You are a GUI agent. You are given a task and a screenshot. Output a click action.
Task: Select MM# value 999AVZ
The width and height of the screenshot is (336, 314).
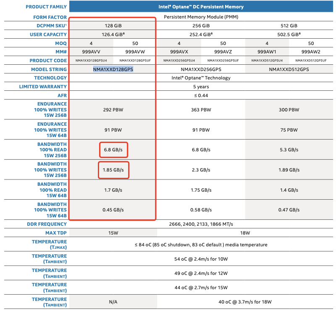click(x=223, y=52)
